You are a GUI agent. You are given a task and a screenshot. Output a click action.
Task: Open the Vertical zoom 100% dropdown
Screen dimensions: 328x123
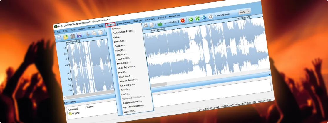(244, 12)
